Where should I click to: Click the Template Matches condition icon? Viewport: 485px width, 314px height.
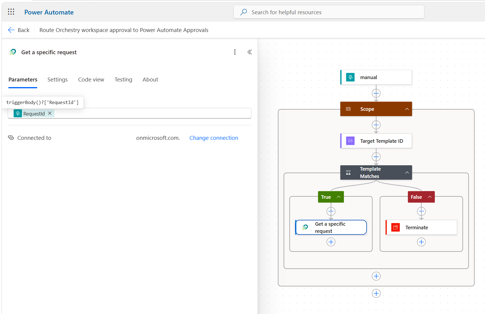tap(348, 173)
